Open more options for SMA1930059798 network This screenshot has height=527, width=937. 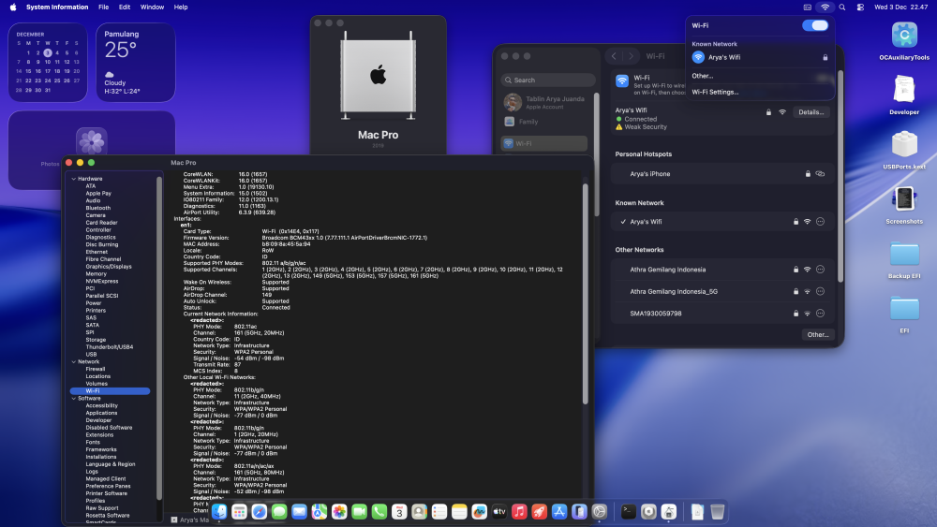click(820, 313)
